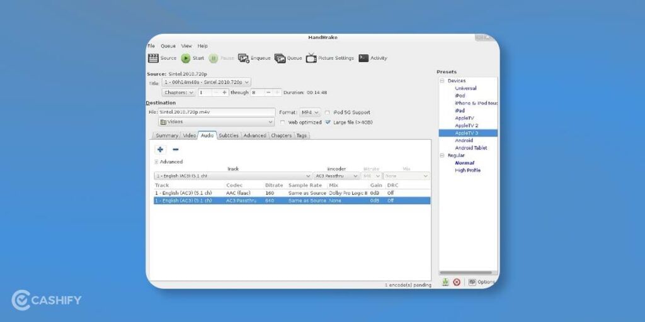The width and height of the screenshot is (645, 322).
Task: Open the View menu
Action: (x=186, y=46)
